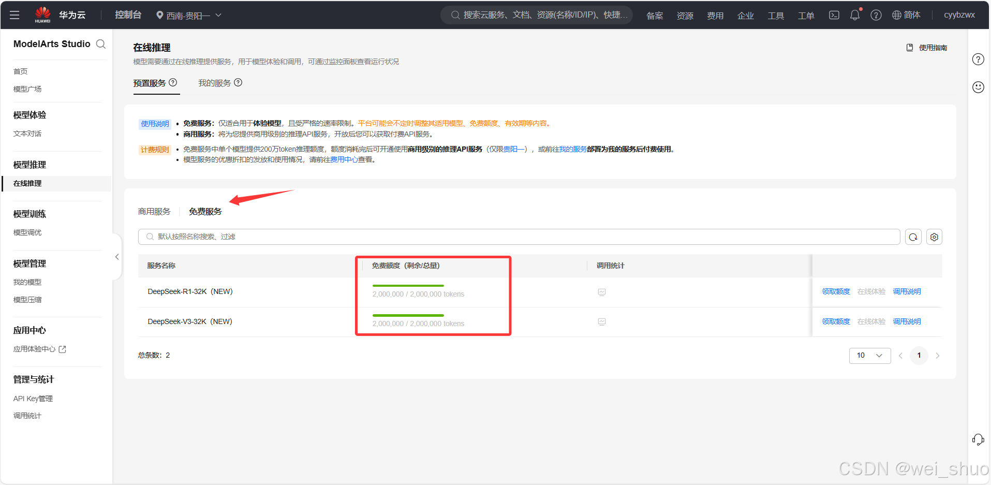The width and height of the screenshot is (991, 485).
Task: Click DeepSeek-V3-32K quota progress bar
Action: [408, 315]
